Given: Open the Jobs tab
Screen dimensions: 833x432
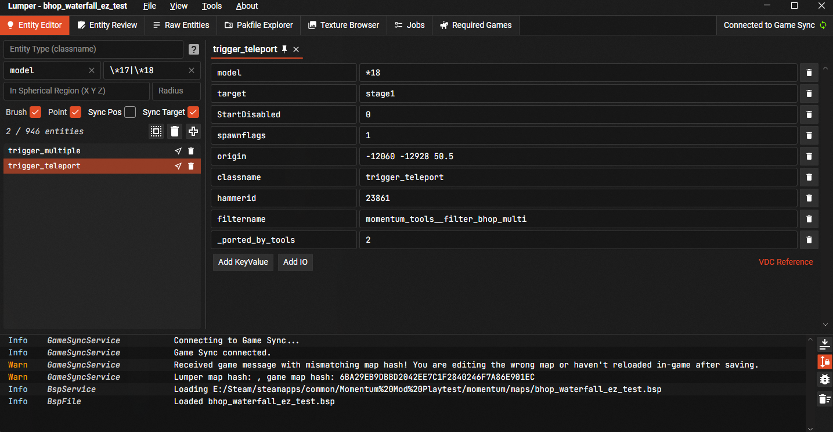Looking at the screenshot, I should point(409,25).
